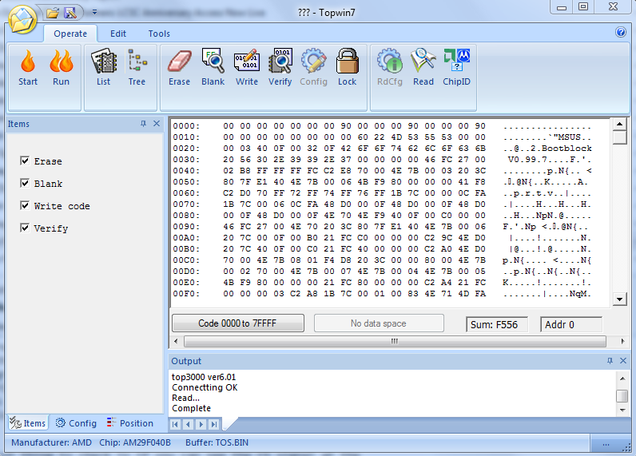The image size is (636, 456).
Task: Click the Code 0000 to 7FFFF button
Action: 237,323
